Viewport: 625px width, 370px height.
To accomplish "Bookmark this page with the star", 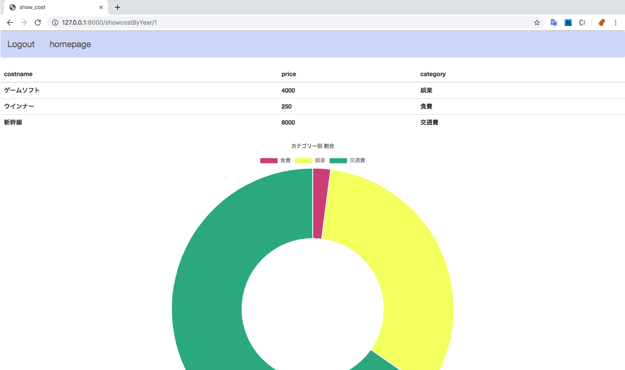I will coord(537,23).
